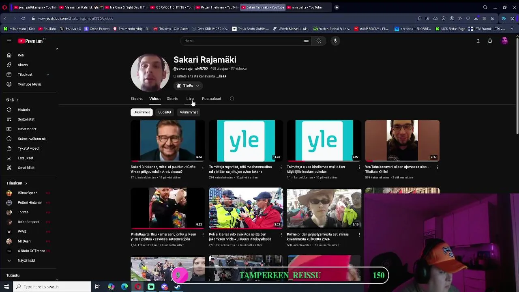Image resolution: width=519 pixels, height=292 pixels.
Task: Open Steam from the taskbar
Action: pos(178,287)
